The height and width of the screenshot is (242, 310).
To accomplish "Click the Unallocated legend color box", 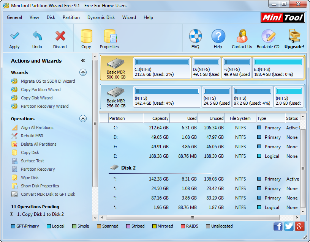I will point(208,226).
